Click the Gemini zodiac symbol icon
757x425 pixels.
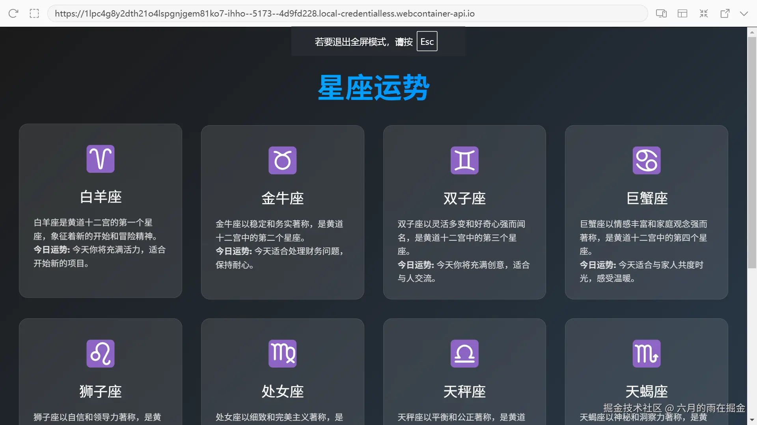tap(464, 161)
